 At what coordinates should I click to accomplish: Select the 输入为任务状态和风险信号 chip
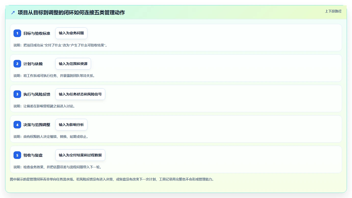coord(80,94)
